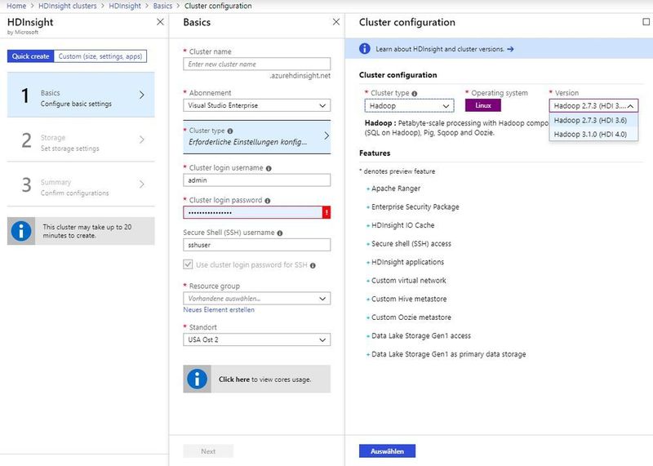Image resolution: width=653 pixels, height=466 pixels.
Task: Click the Custom Hive metastore feature
Action: (x=409, y=299)
